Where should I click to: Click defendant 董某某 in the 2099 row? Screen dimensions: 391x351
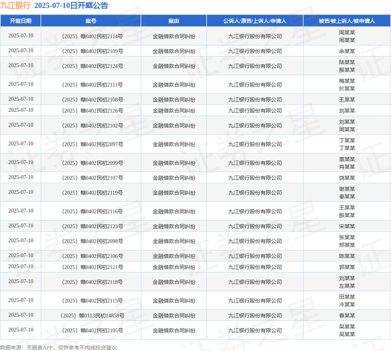point(347,159)
